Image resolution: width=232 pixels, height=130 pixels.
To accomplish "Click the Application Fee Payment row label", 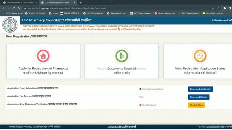I will click(29, 96).
